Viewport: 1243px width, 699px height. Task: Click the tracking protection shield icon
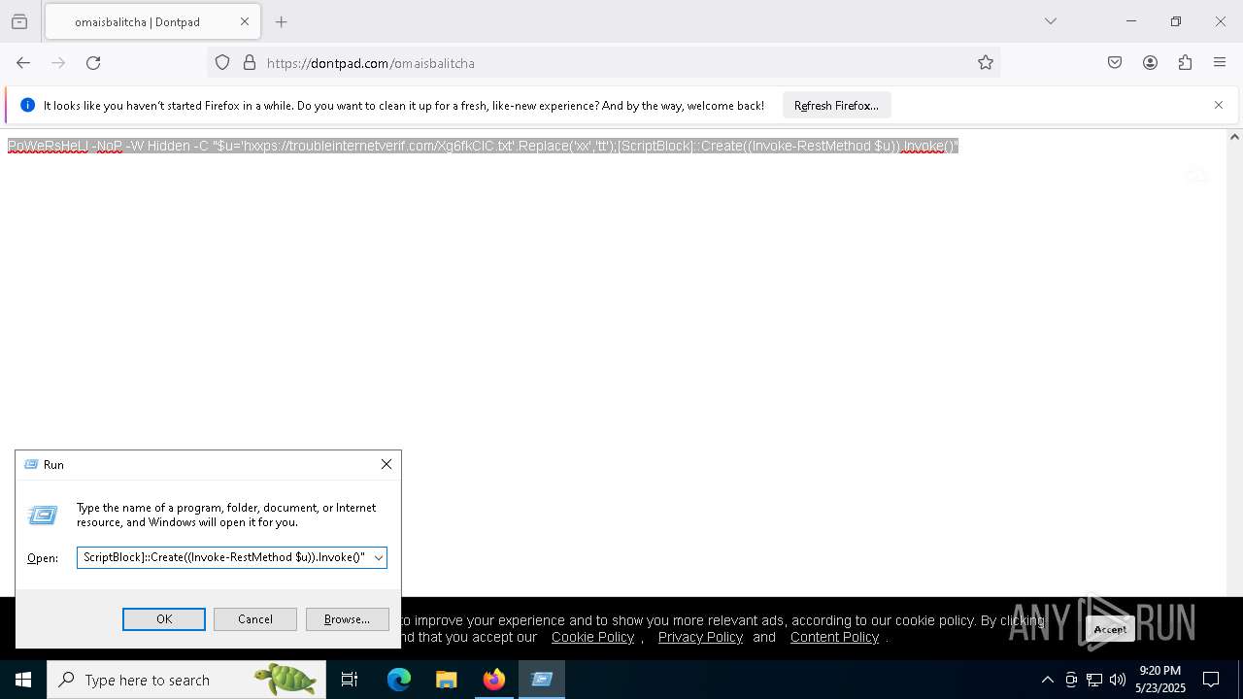pyautogui.click(x=222, y=63)
